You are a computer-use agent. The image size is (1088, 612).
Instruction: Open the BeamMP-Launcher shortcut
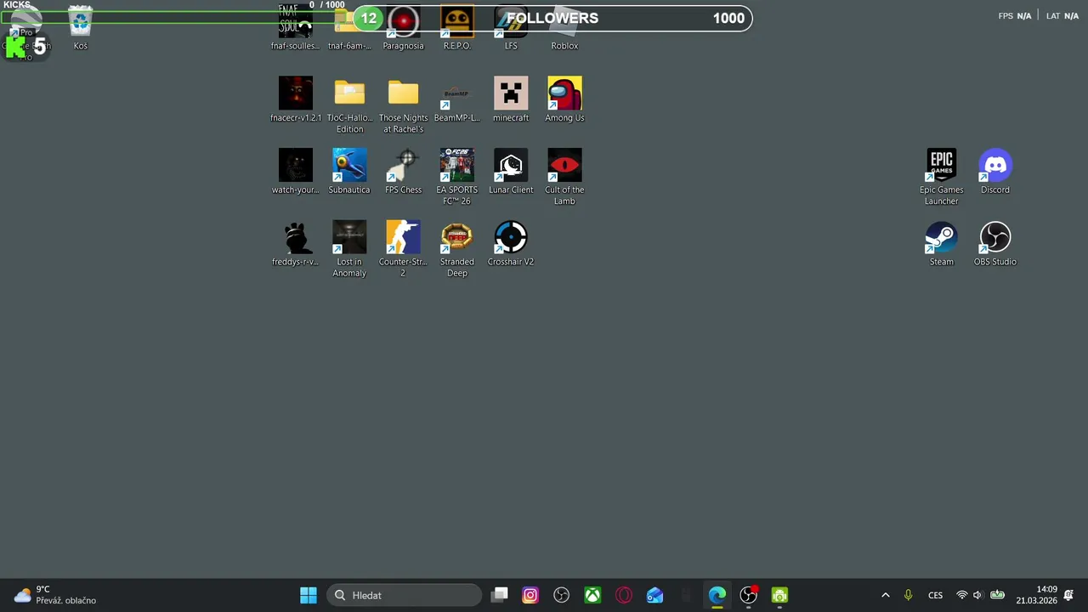pyautogui.click(x=456, y=99)
